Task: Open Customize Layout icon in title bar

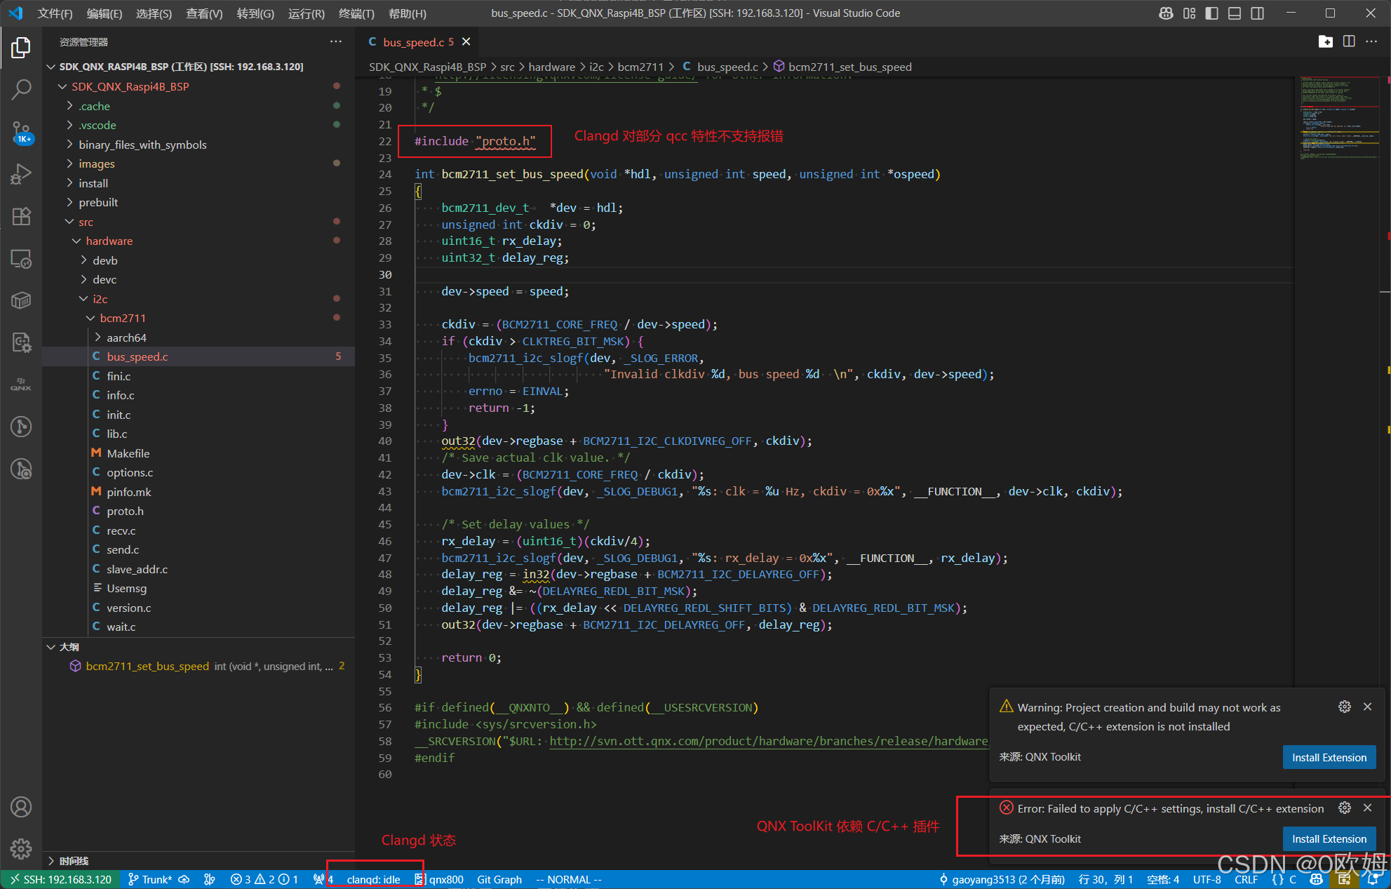Action: 1189,13
